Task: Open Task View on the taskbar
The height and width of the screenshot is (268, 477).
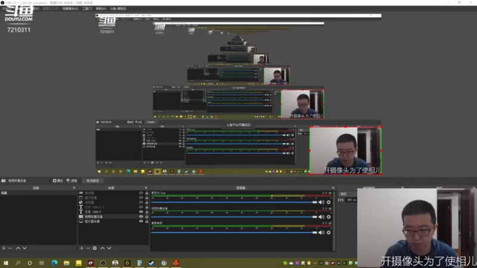Action: (x=42, y=263)
